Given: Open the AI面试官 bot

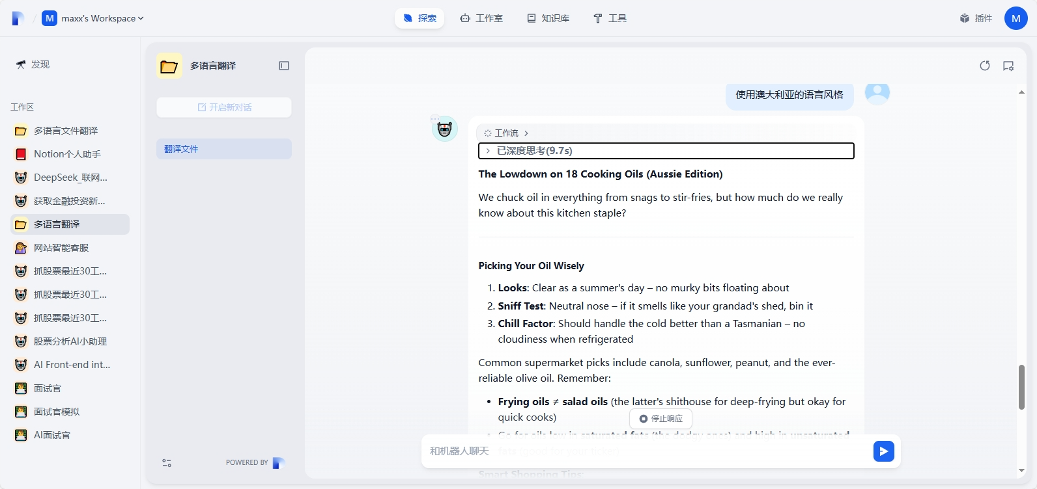Looking at the screenshot, I should tap(70, 435).
